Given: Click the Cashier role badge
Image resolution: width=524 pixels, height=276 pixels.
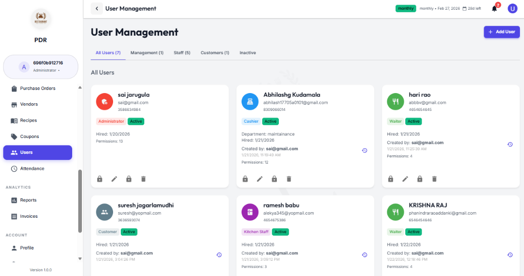Looking at the screenshot, I should point(251,122).
